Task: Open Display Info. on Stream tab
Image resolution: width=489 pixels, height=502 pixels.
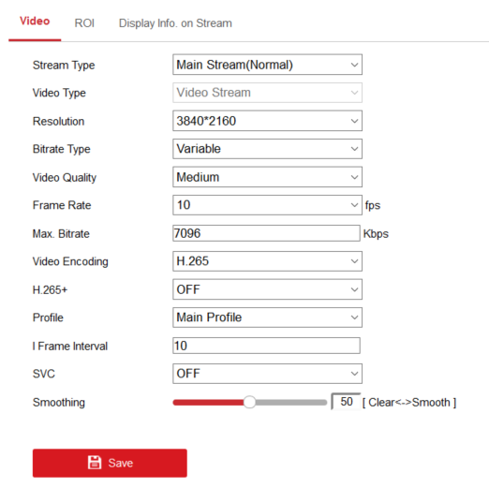Action: 175,23
